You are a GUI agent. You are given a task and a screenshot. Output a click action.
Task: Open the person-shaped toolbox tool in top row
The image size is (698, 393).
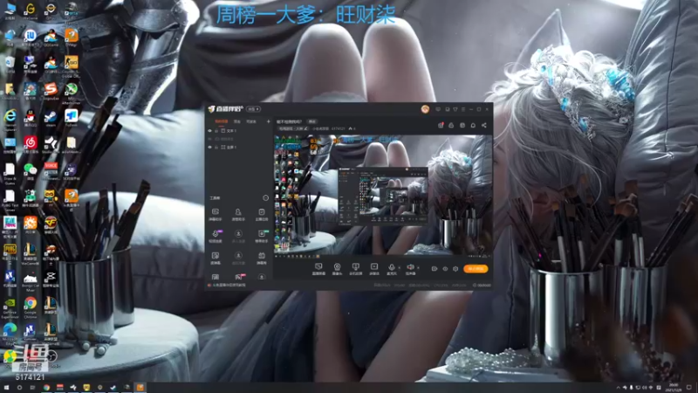click(x=238, y=214)
